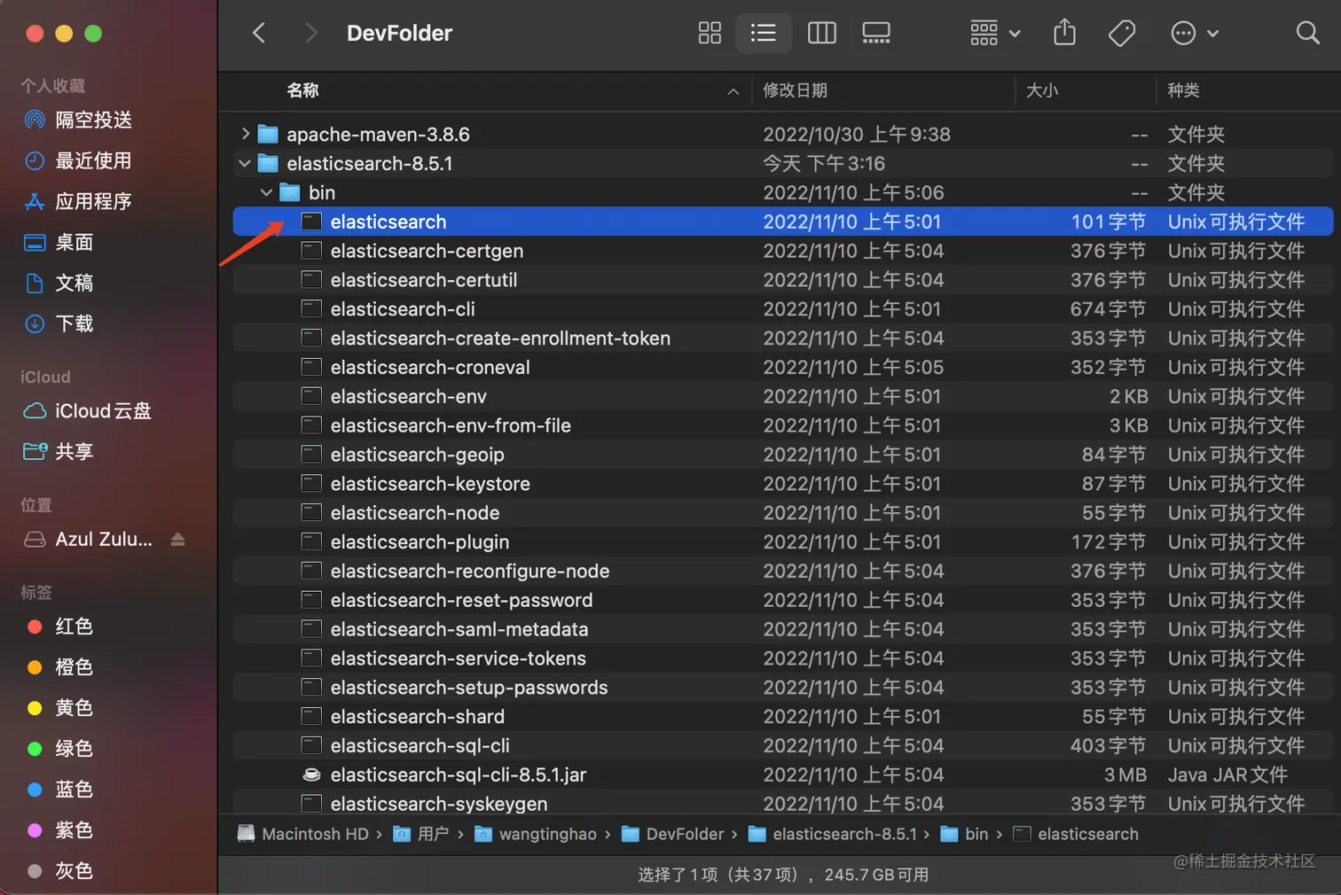Select the elasticsearch-keystore file
The image size is (1341, 895).
[783, 484]
